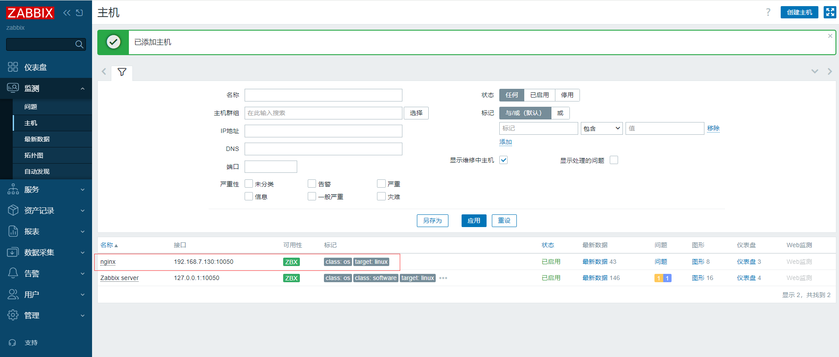Toggle 一般严重 severity checkbox

tap(312, 196)
